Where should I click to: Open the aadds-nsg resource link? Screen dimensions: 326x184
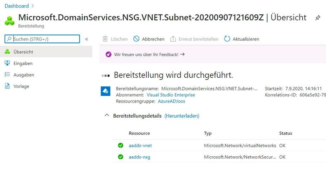(x=139, y=157)
